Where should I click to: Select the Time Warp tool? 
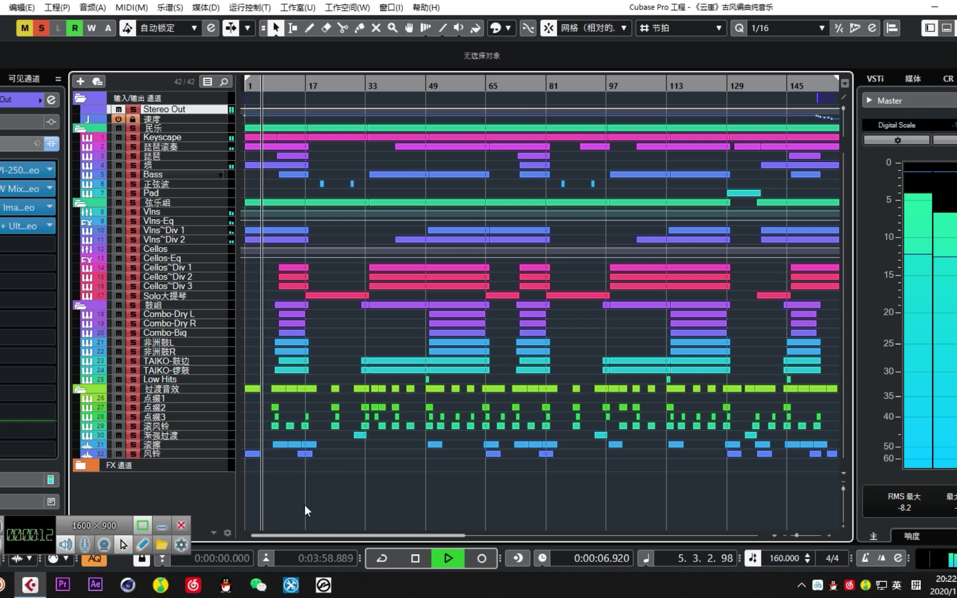click(426, 28)
